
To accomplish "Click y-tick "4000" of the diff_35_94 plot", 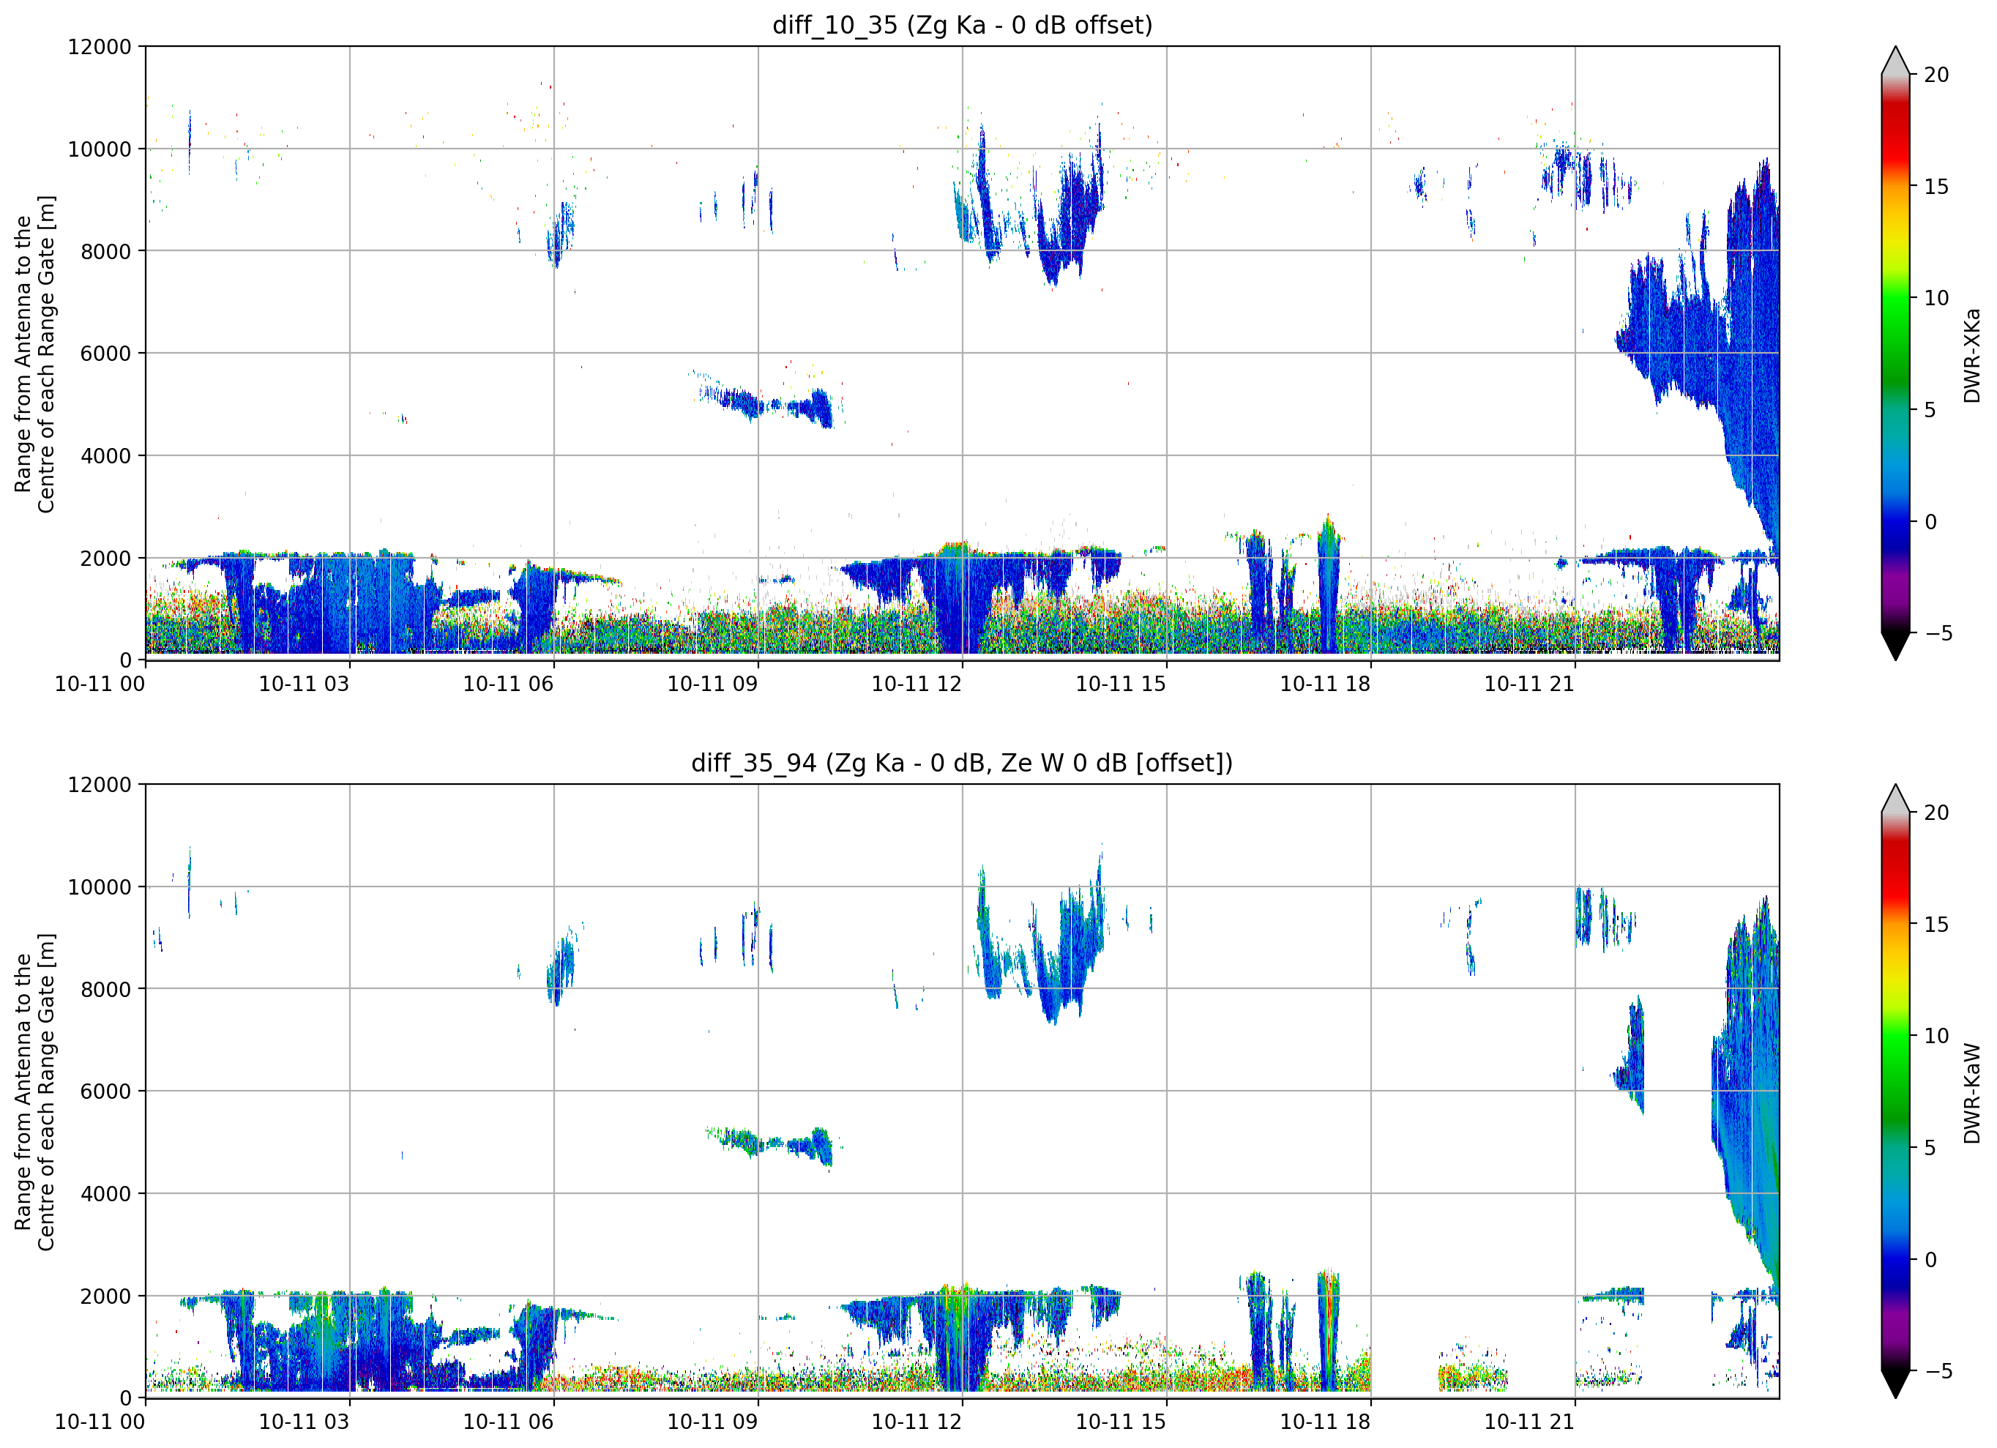I will coord(105,1194).
